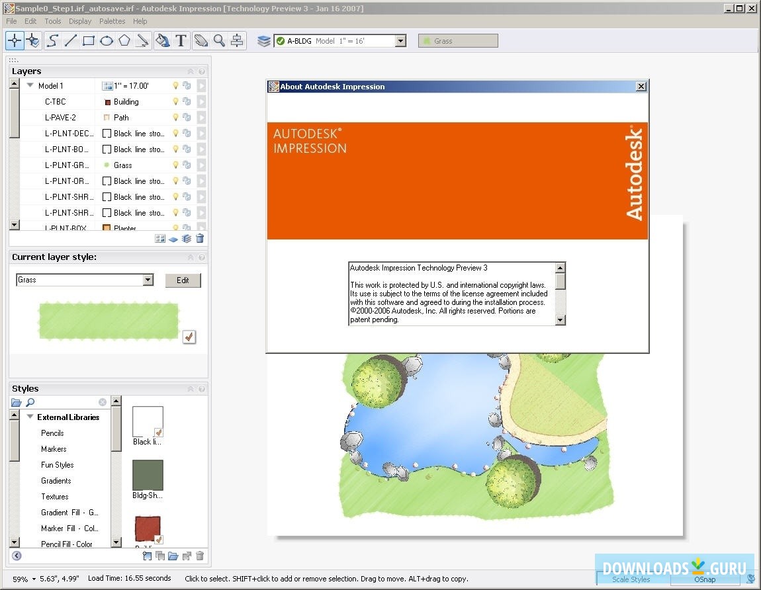Select the Paint Bucket fill tool
Viewport: 761px width, 590px height.
pos(163,41)
